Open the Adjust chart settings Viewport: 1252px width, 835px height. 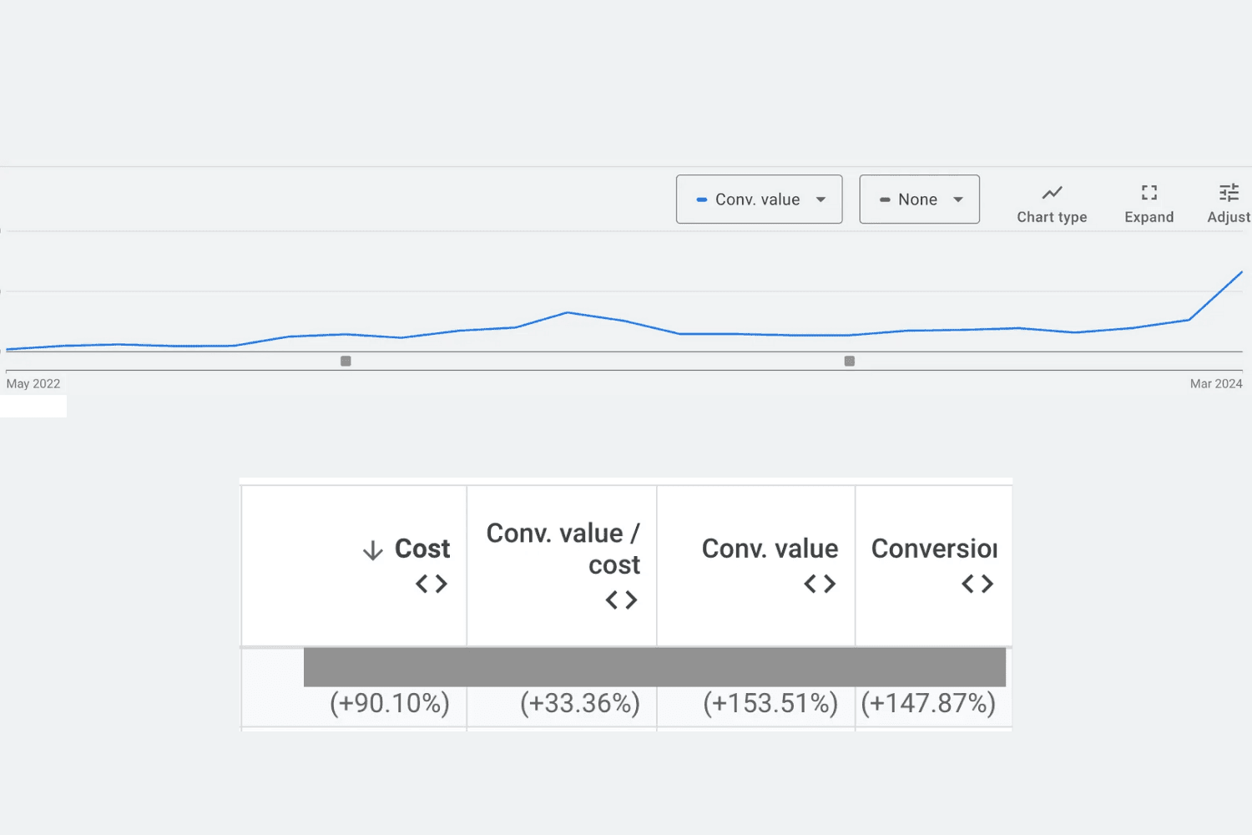coord(1228,200)
